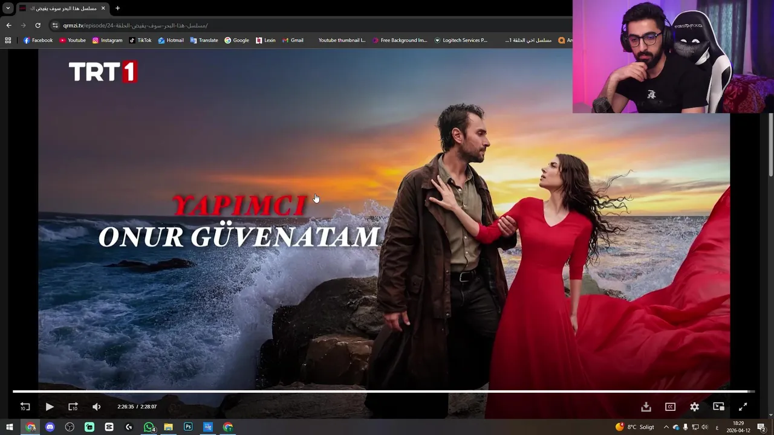Screen dimensions: 774x435
Task: Toggle closed captions in video player
Action: tap(670, 407)
